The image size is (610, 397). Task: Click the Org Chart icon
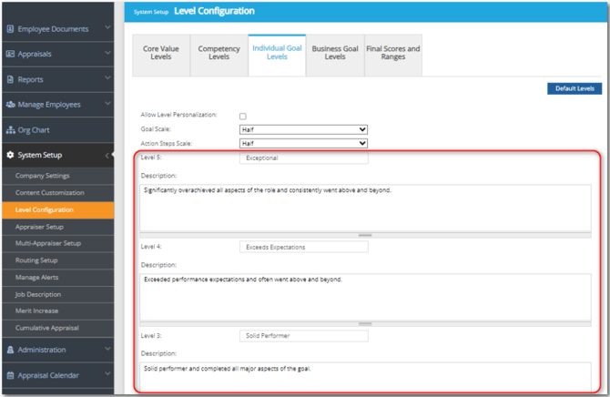[x=10, y=130]
